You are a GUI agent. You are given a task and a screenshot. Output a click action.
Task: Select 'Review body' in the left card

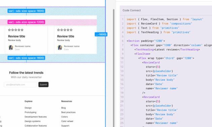[14, 40]
